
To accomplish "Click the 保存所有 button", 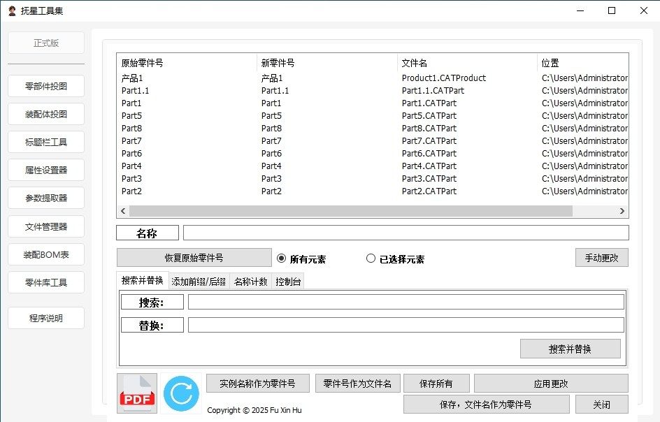I will 436,384.
